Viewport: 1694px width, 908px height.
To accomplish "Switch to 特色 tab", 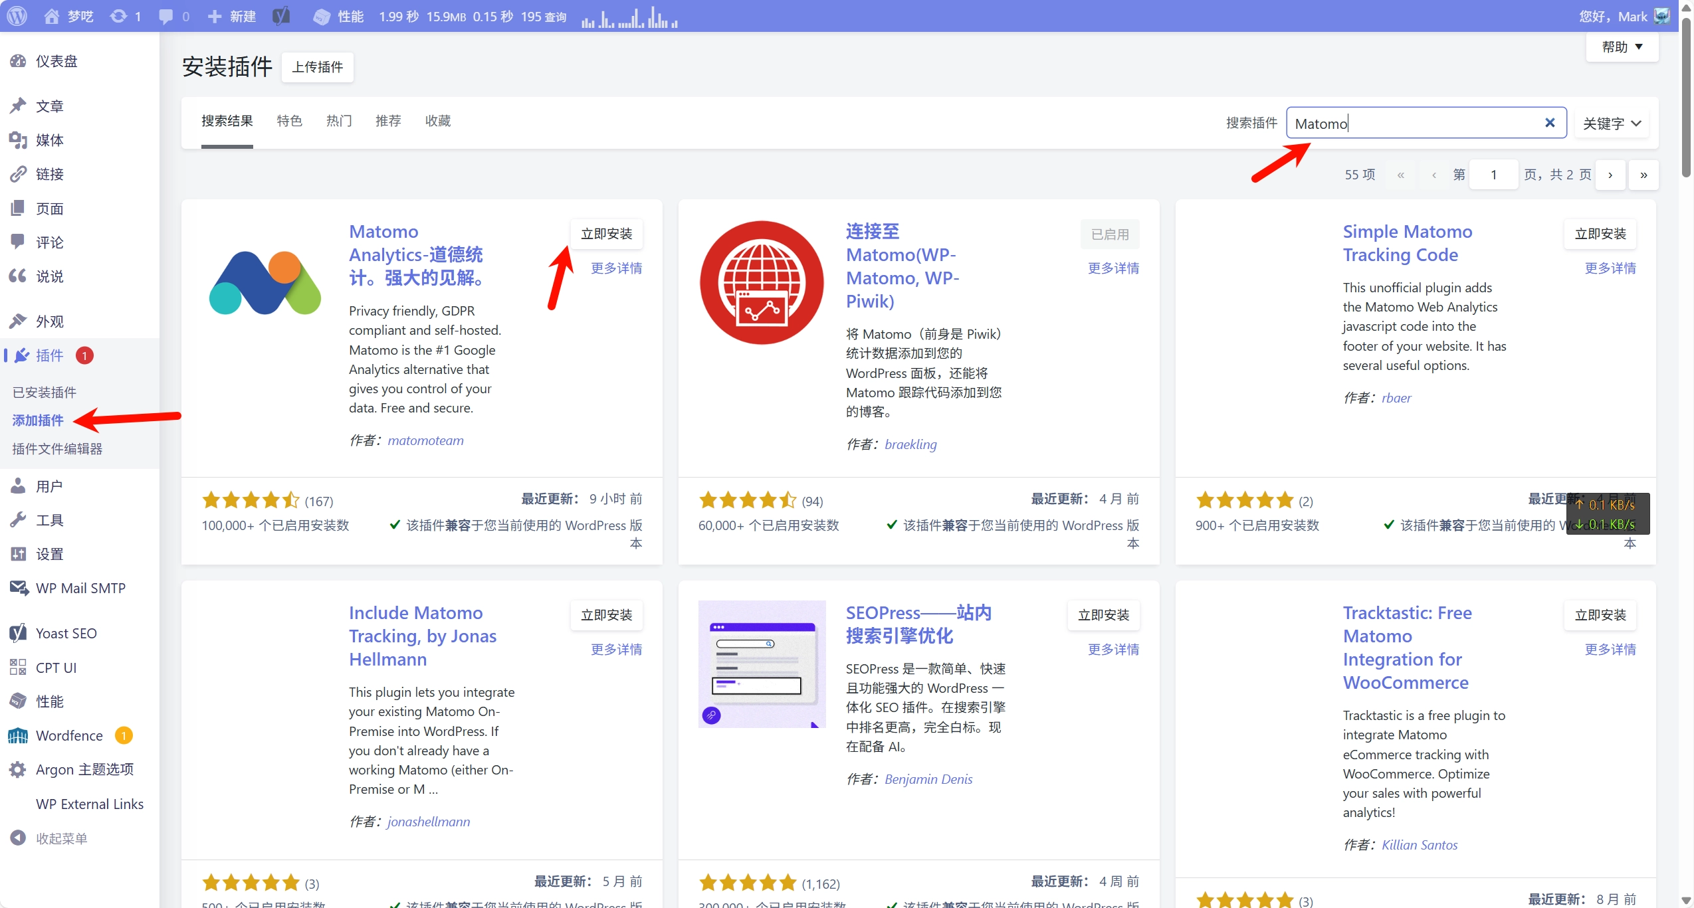I will 290,121.
